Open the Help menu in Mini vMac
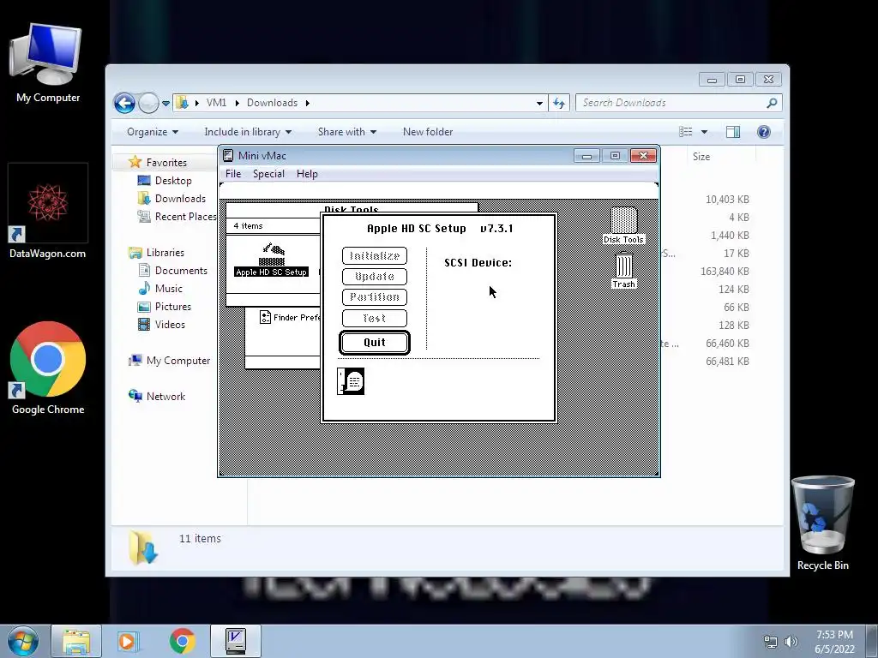 [x=307, y=174]
